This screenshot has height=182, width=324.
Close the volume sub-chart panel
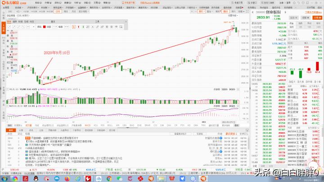coord(238,89)
